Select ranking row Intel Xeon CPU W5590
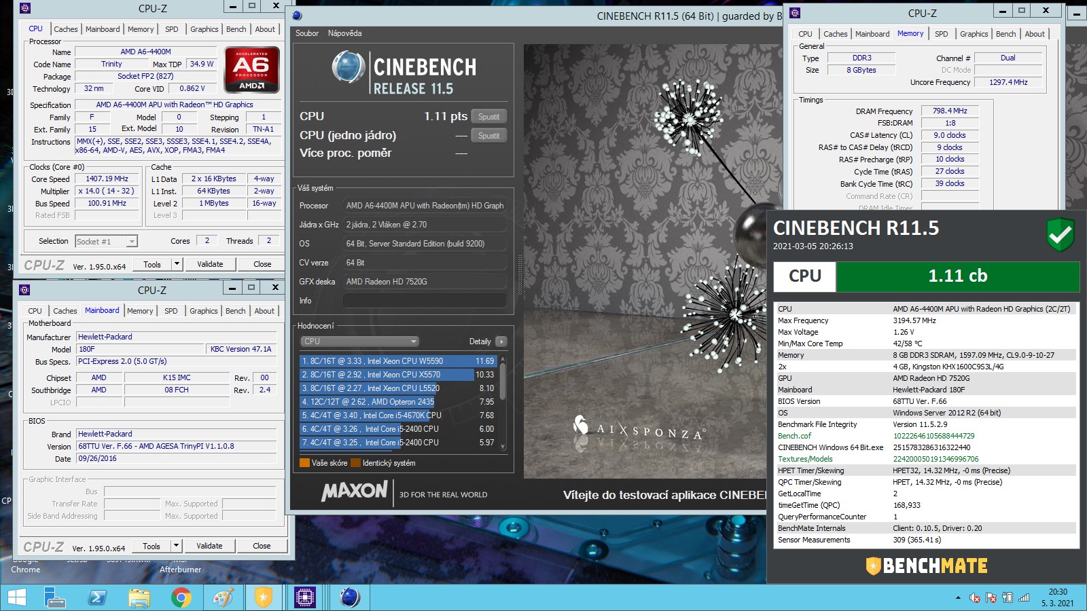The image size is (1087, 611). click(398, 361)
